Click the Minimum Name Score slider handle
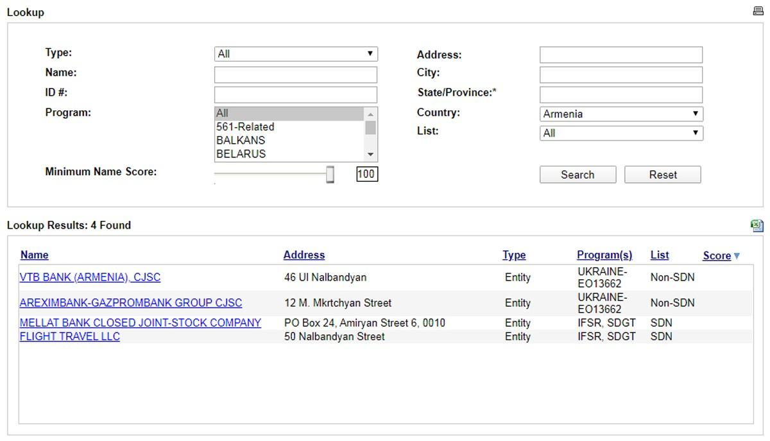This screenshot has width=770, height=441. (x=330, y=174)
